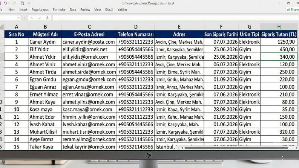299x168 pixels.
Task: Select the 'Ürün Tipi' header cell
Action: [250, 34]
